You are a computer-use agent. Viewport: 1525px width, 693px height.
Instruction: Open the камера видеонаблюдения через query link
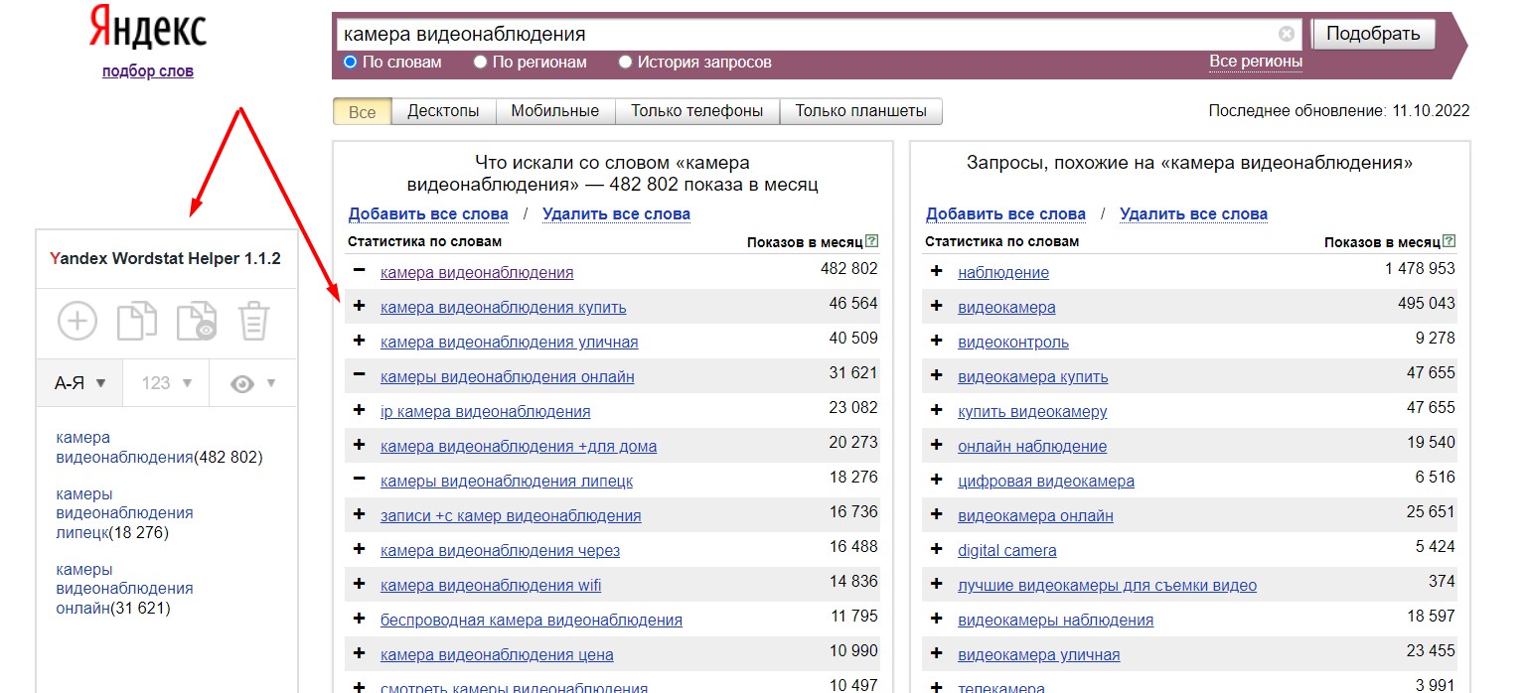500,550
